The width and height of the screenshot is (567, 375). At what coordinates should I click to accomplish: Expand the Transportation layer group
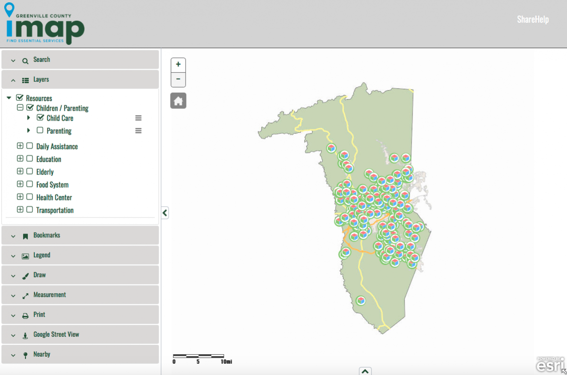(x=20, y=210)
